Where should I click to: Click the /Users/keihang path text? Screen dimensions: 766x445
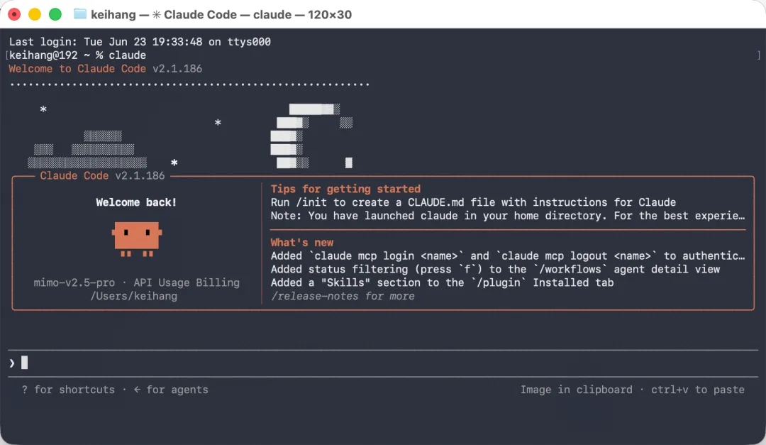click(134, 296)
